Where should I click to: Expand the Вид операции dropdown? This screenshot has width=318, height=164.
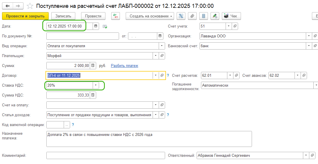(x=162, y=46)
